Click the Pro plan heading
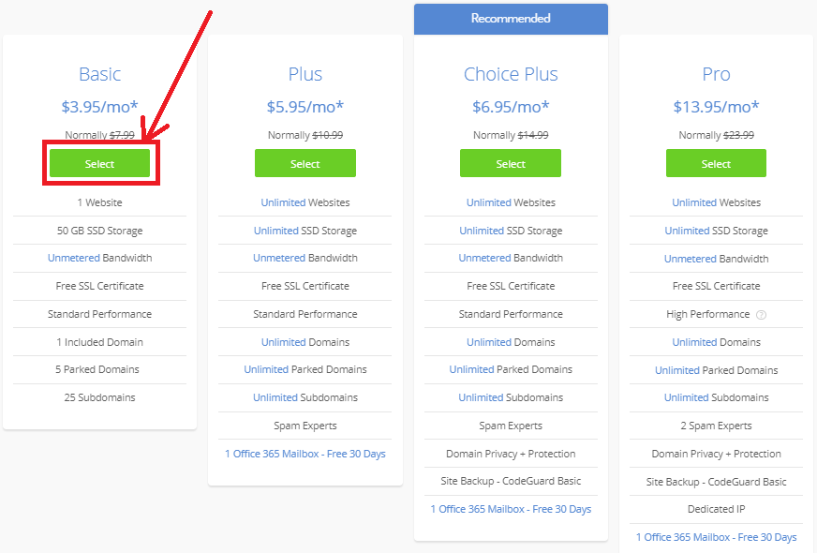This screenshot has width=817, height=553. (x=716, y=74)
